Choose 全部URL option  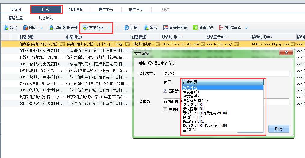223,130
